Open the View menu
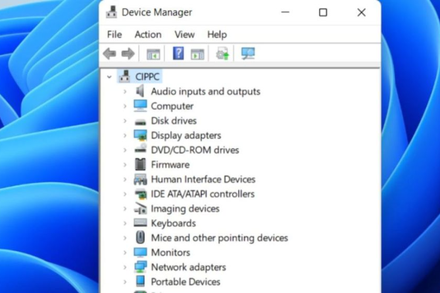This screenshot has width=440, height=293. click(184, 35)
